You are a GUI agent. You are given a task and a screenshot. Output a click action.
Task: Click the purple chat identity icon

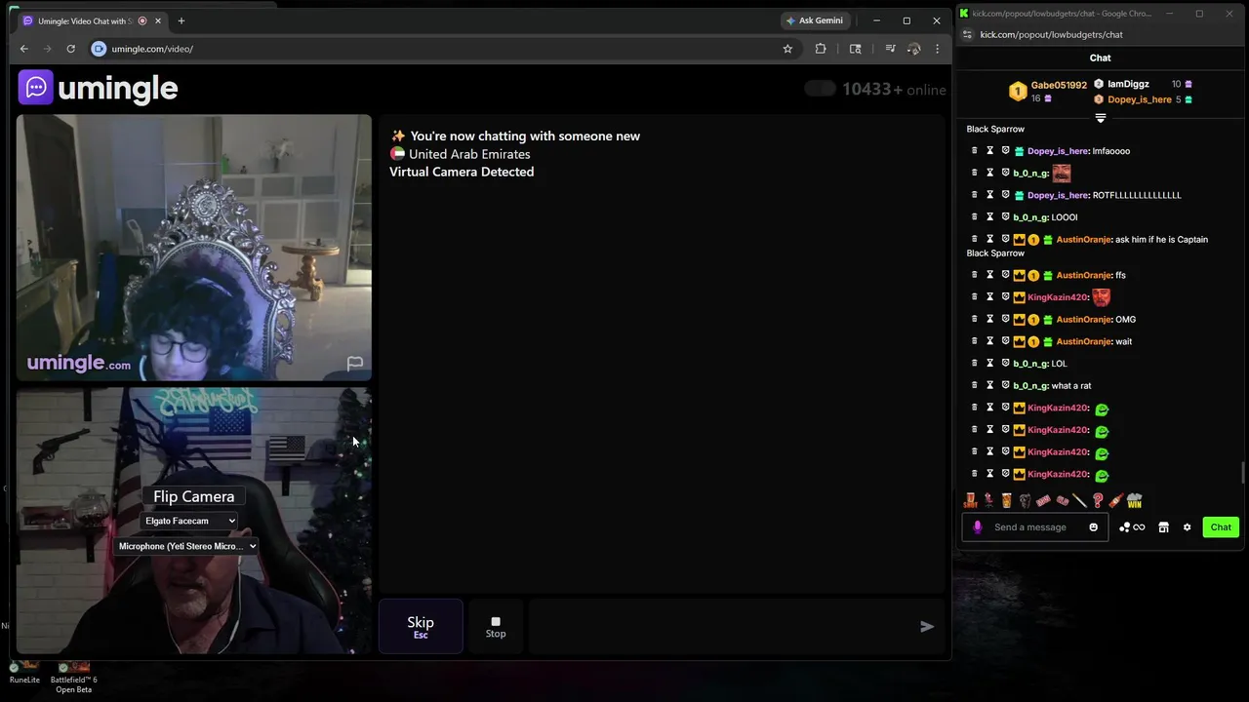tap(977, 527)
